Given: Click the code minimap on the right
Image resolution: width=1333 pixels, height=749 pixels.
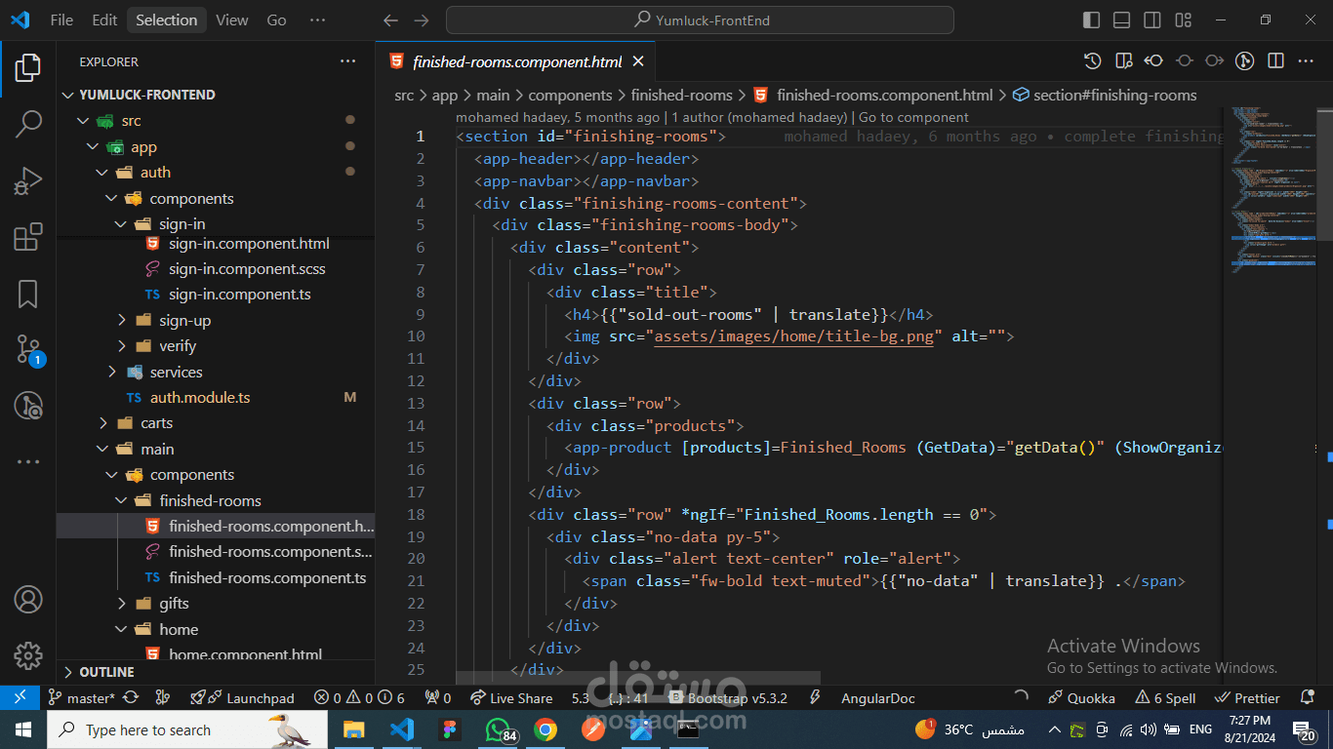Looking at the screenshot, I should pyautogui.click(x=1272, y=190).
